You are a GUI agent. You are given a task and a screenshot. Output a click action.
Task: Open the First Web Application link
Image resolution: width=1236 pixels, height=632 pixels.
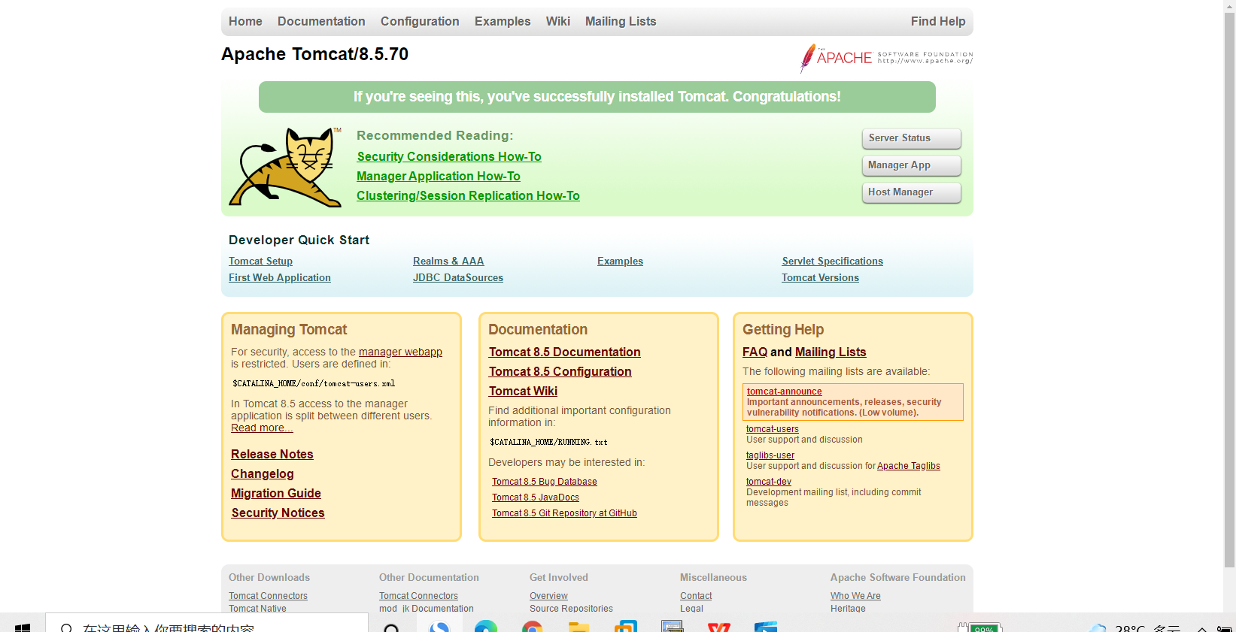click(280, 277)
